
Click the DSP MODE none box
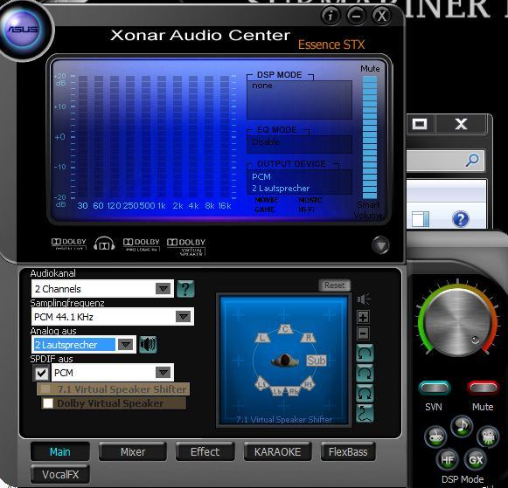click(299, 100)
